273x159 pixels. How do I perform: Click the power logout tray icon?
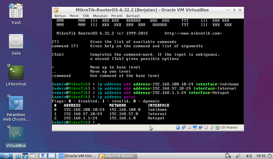tap(270, 156)
